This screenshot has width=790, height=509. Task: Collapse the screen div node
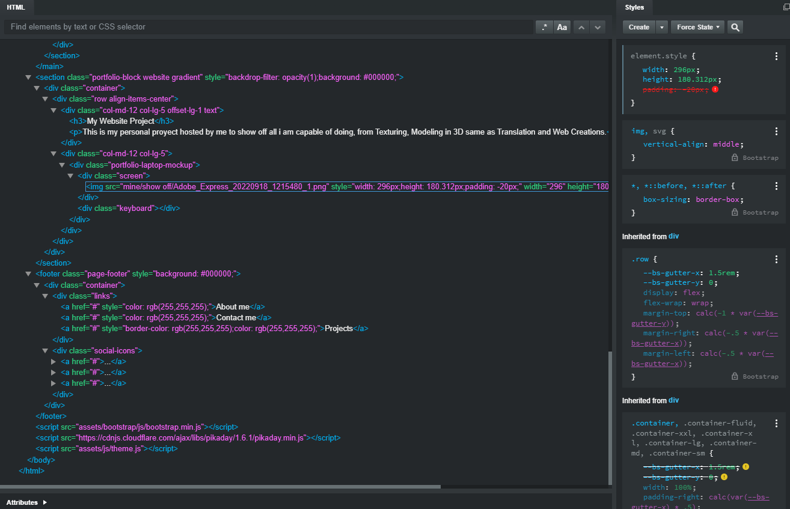pos(70,175)
